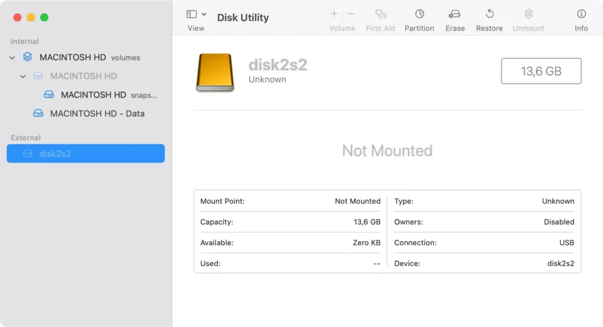
Task: Click the MACINTOSH HD snapshot drive icon
Action: point(49,95)
